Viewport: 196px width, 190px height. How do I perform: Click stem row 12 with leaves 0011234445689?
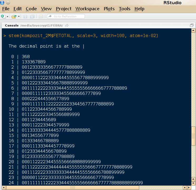[32, 120]
